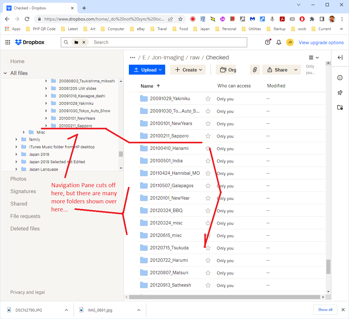Open the folder activity icon in the right sidebar
This screenshot has height=319, width=349.
pyautogui.click(x=340, y=108)
